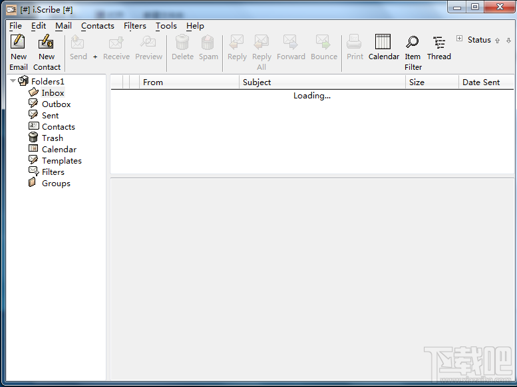
Task: Click the Receive mail icon
Action: click(116, 42)
